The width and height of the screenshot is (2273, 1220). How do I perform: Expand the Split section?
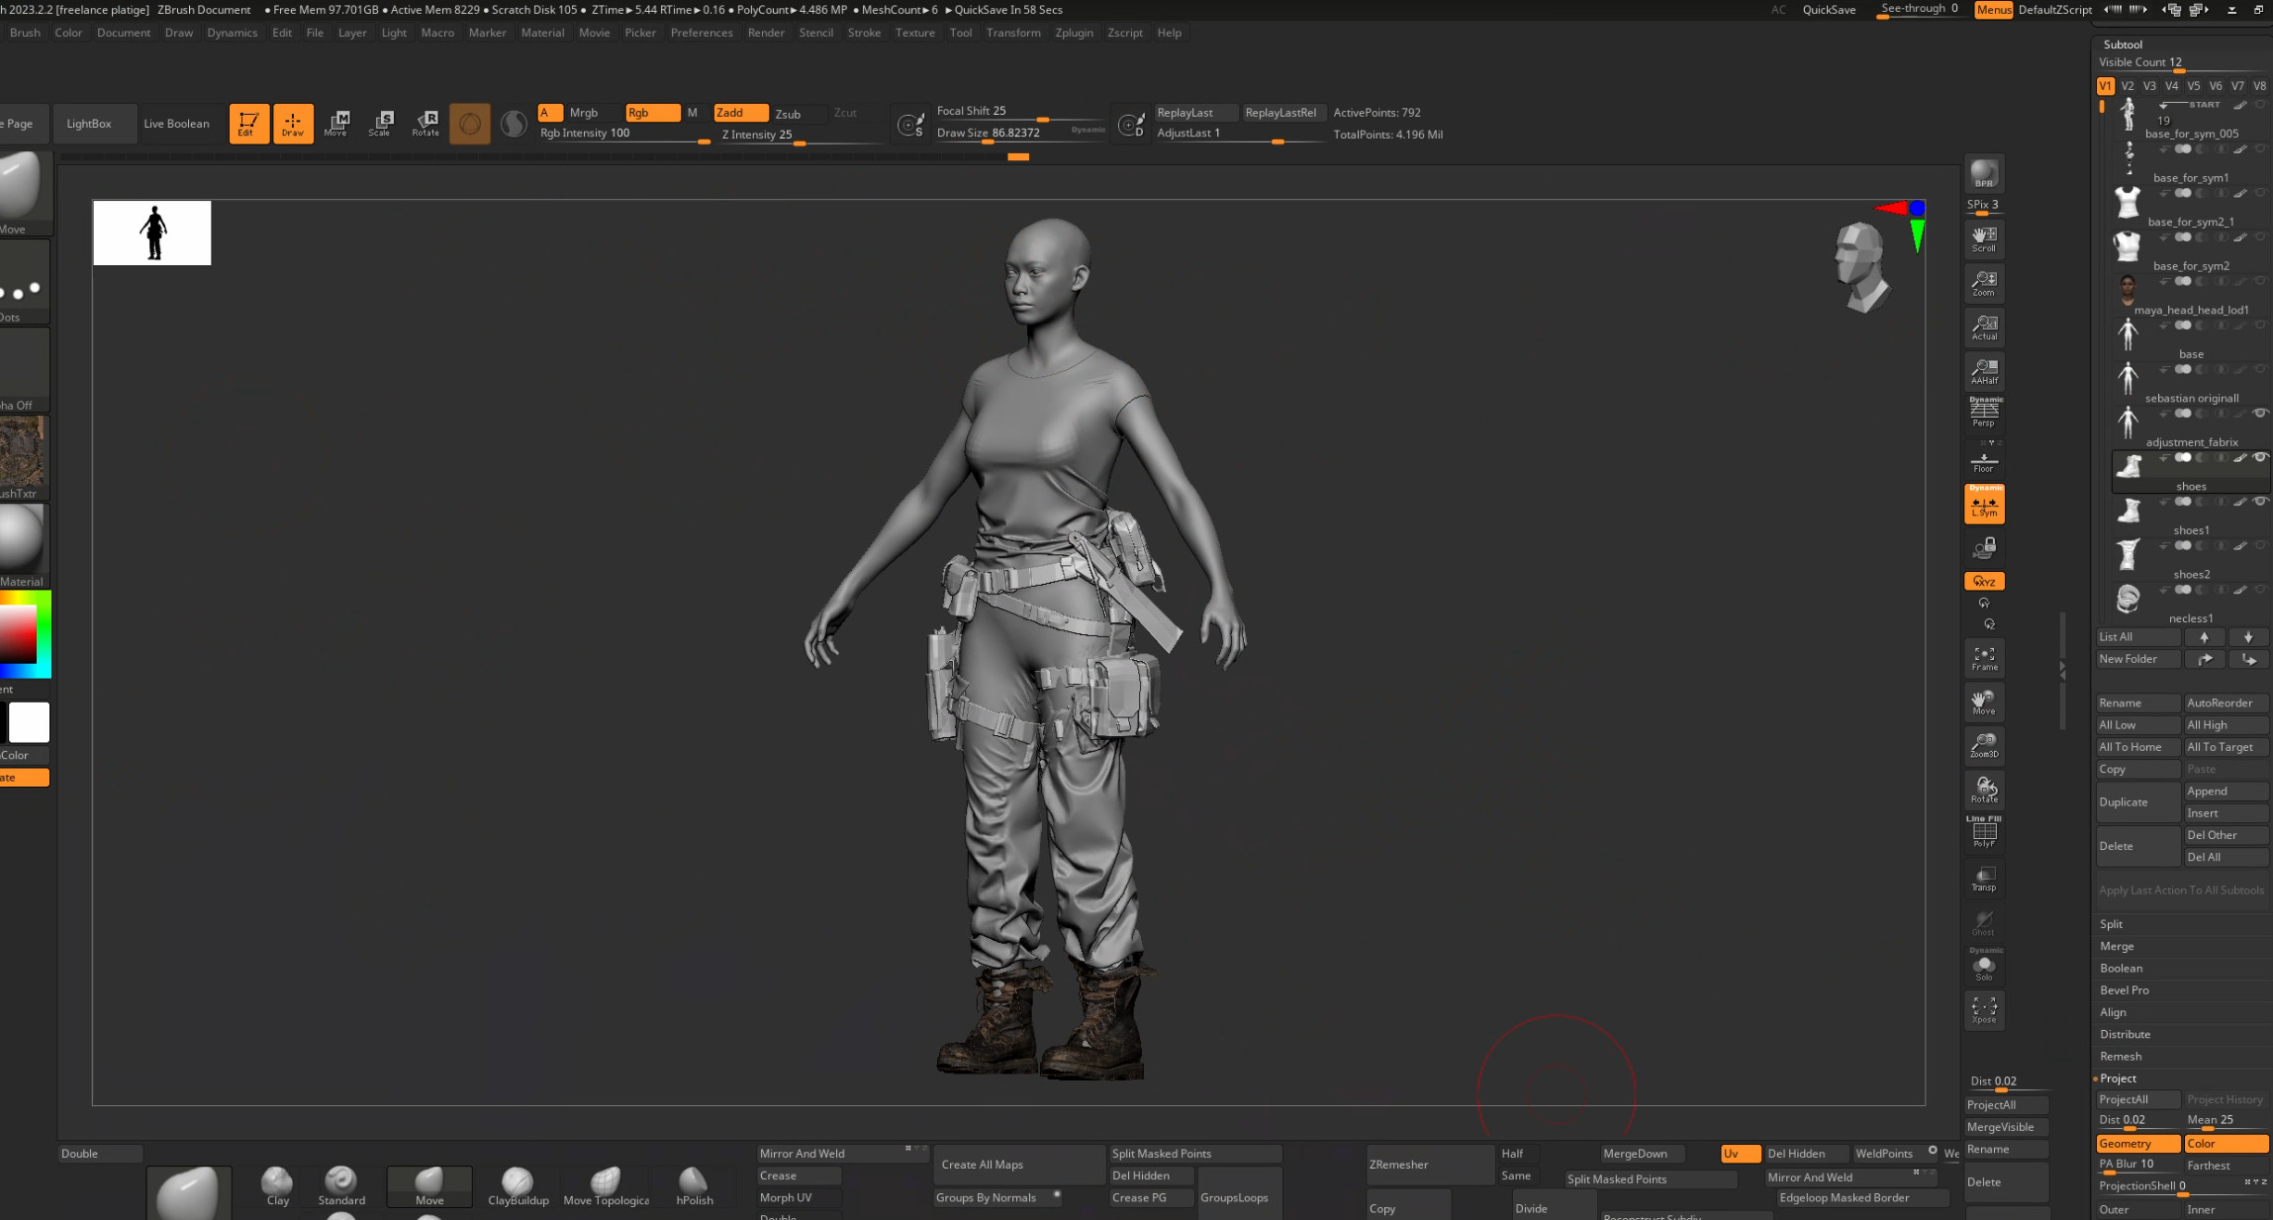[2112, 924]
